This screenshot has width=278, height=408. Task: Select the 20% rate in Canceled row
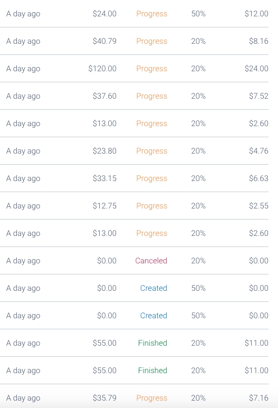[x=198, y=260]
